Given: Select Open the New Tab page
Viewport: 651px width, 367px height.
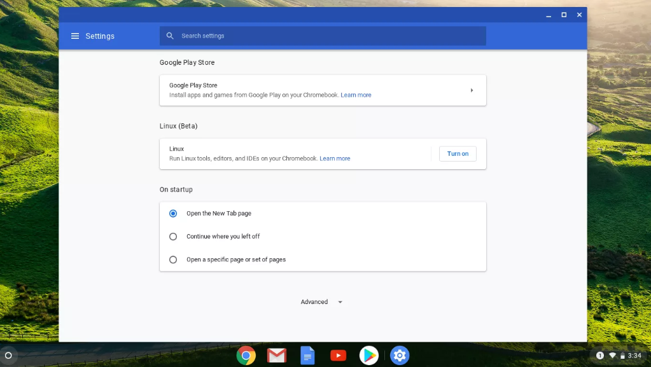Looking at the screenshot, I should tap(173, 213).
